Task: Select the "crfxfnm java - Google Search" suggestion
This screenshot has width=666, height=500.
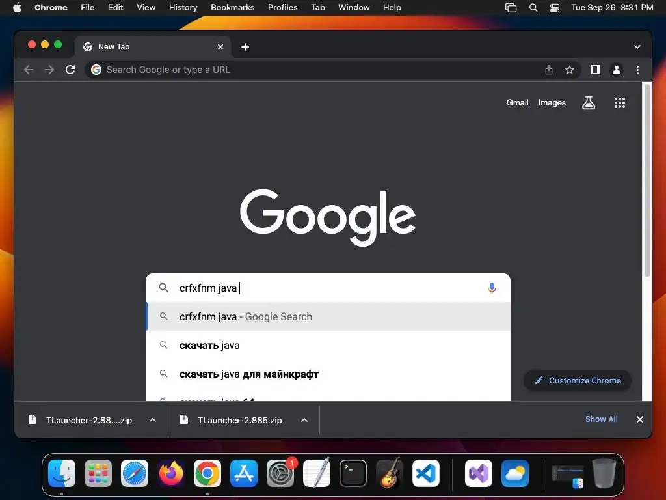Action: click(x=328, y=317)
